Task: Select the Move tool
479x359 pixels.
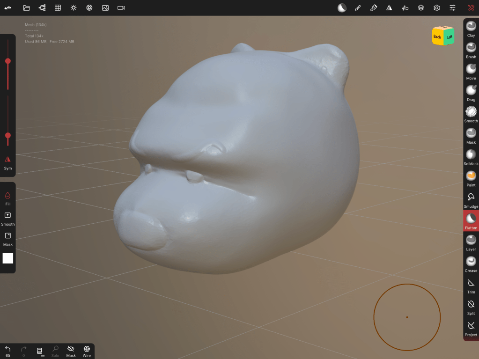Action: pos(471,71)
